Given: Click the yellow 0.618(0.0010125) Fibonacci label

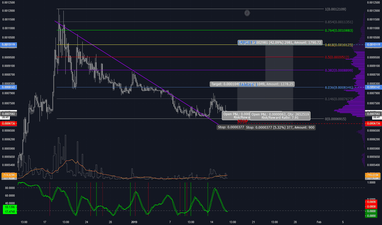Looking at the screenshot, I should (339, 45).
